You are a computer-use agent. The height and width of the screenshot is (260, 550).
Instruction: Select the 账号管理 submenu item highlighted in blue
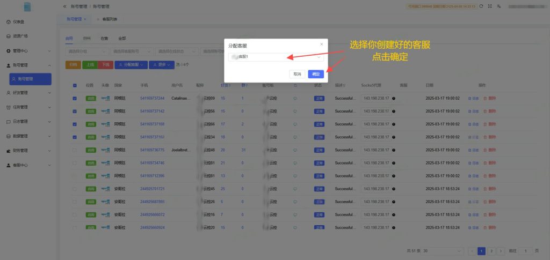point(30,79)
